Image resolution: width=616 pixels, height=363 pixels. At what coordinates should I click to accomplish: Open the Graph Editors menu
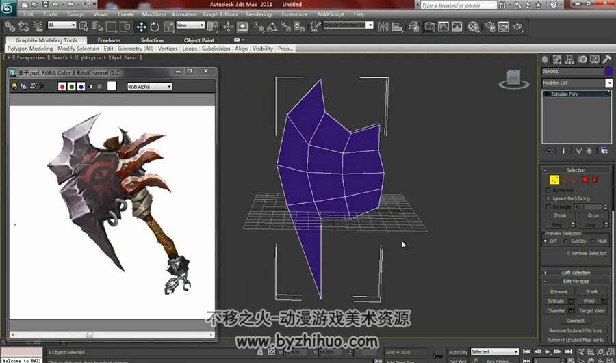click(x=220, y=14)
